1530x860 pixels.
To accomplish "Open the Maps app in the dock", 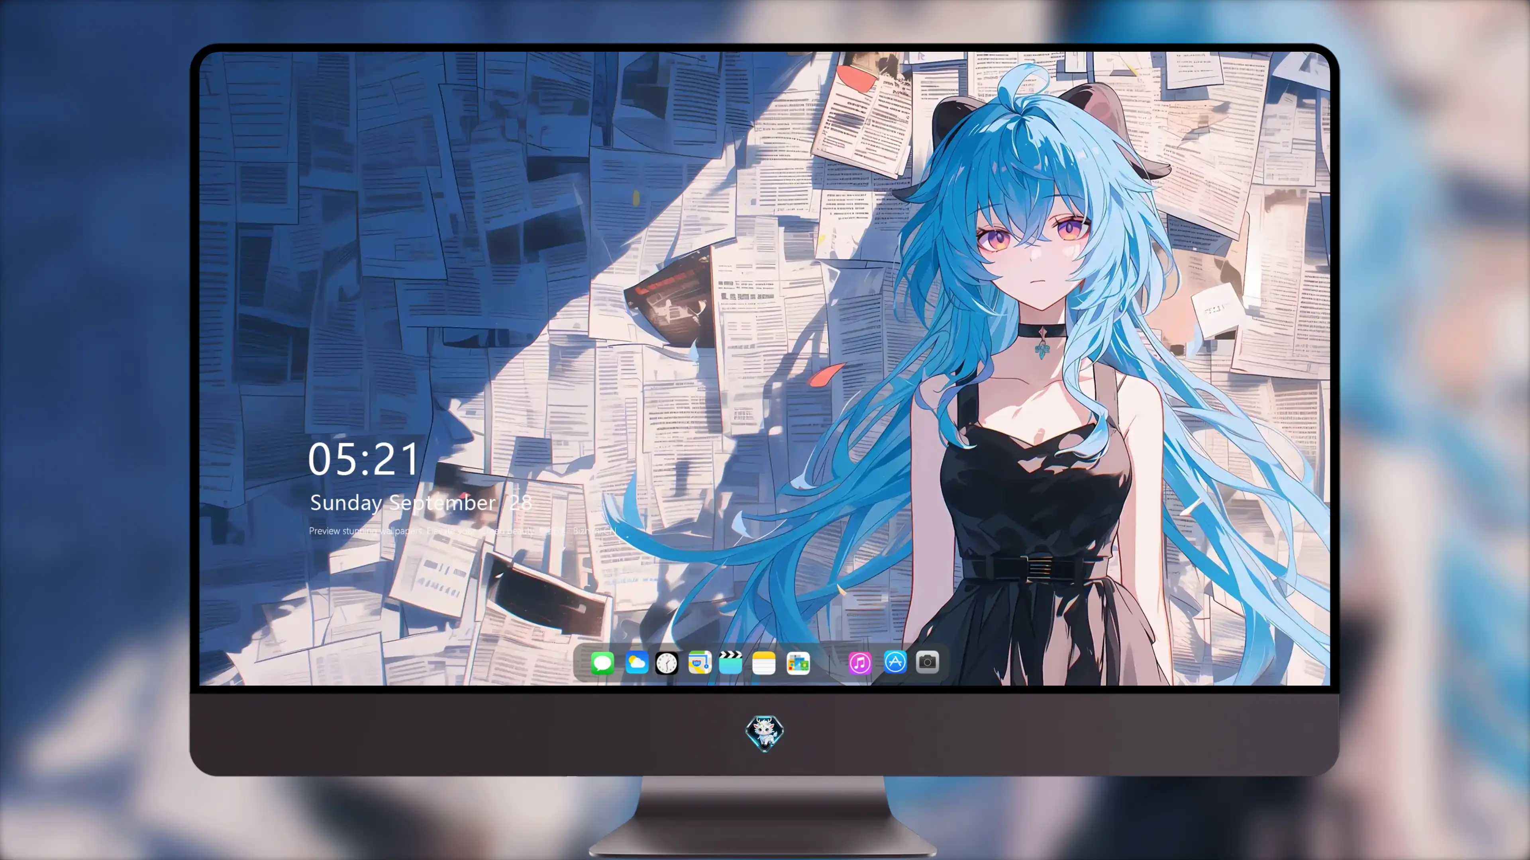I will pos(700,663).
